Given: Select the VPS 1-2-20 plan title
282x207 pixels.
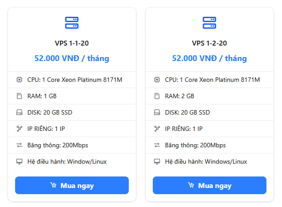Looking at the screenshot, I should [209, 43].
